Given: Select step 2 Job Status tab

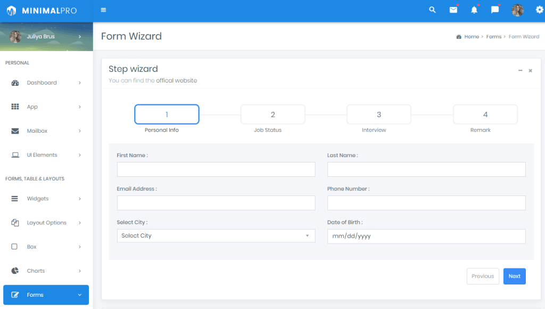Looking at the screenshot, I should tap(273, 114).
